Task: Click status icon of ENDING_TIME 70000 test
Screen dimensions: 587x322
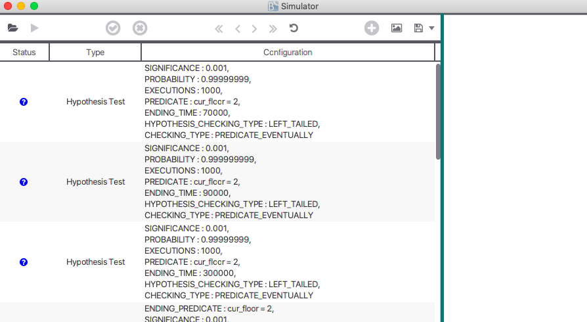Action: 24,102
